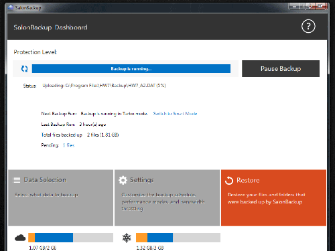
Task: Switch to Smart Mode link
Action: coord(175,114)
